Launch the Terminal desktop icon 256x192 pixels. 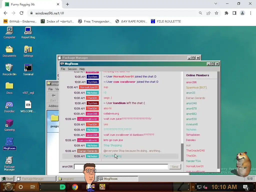coord(28,70)
